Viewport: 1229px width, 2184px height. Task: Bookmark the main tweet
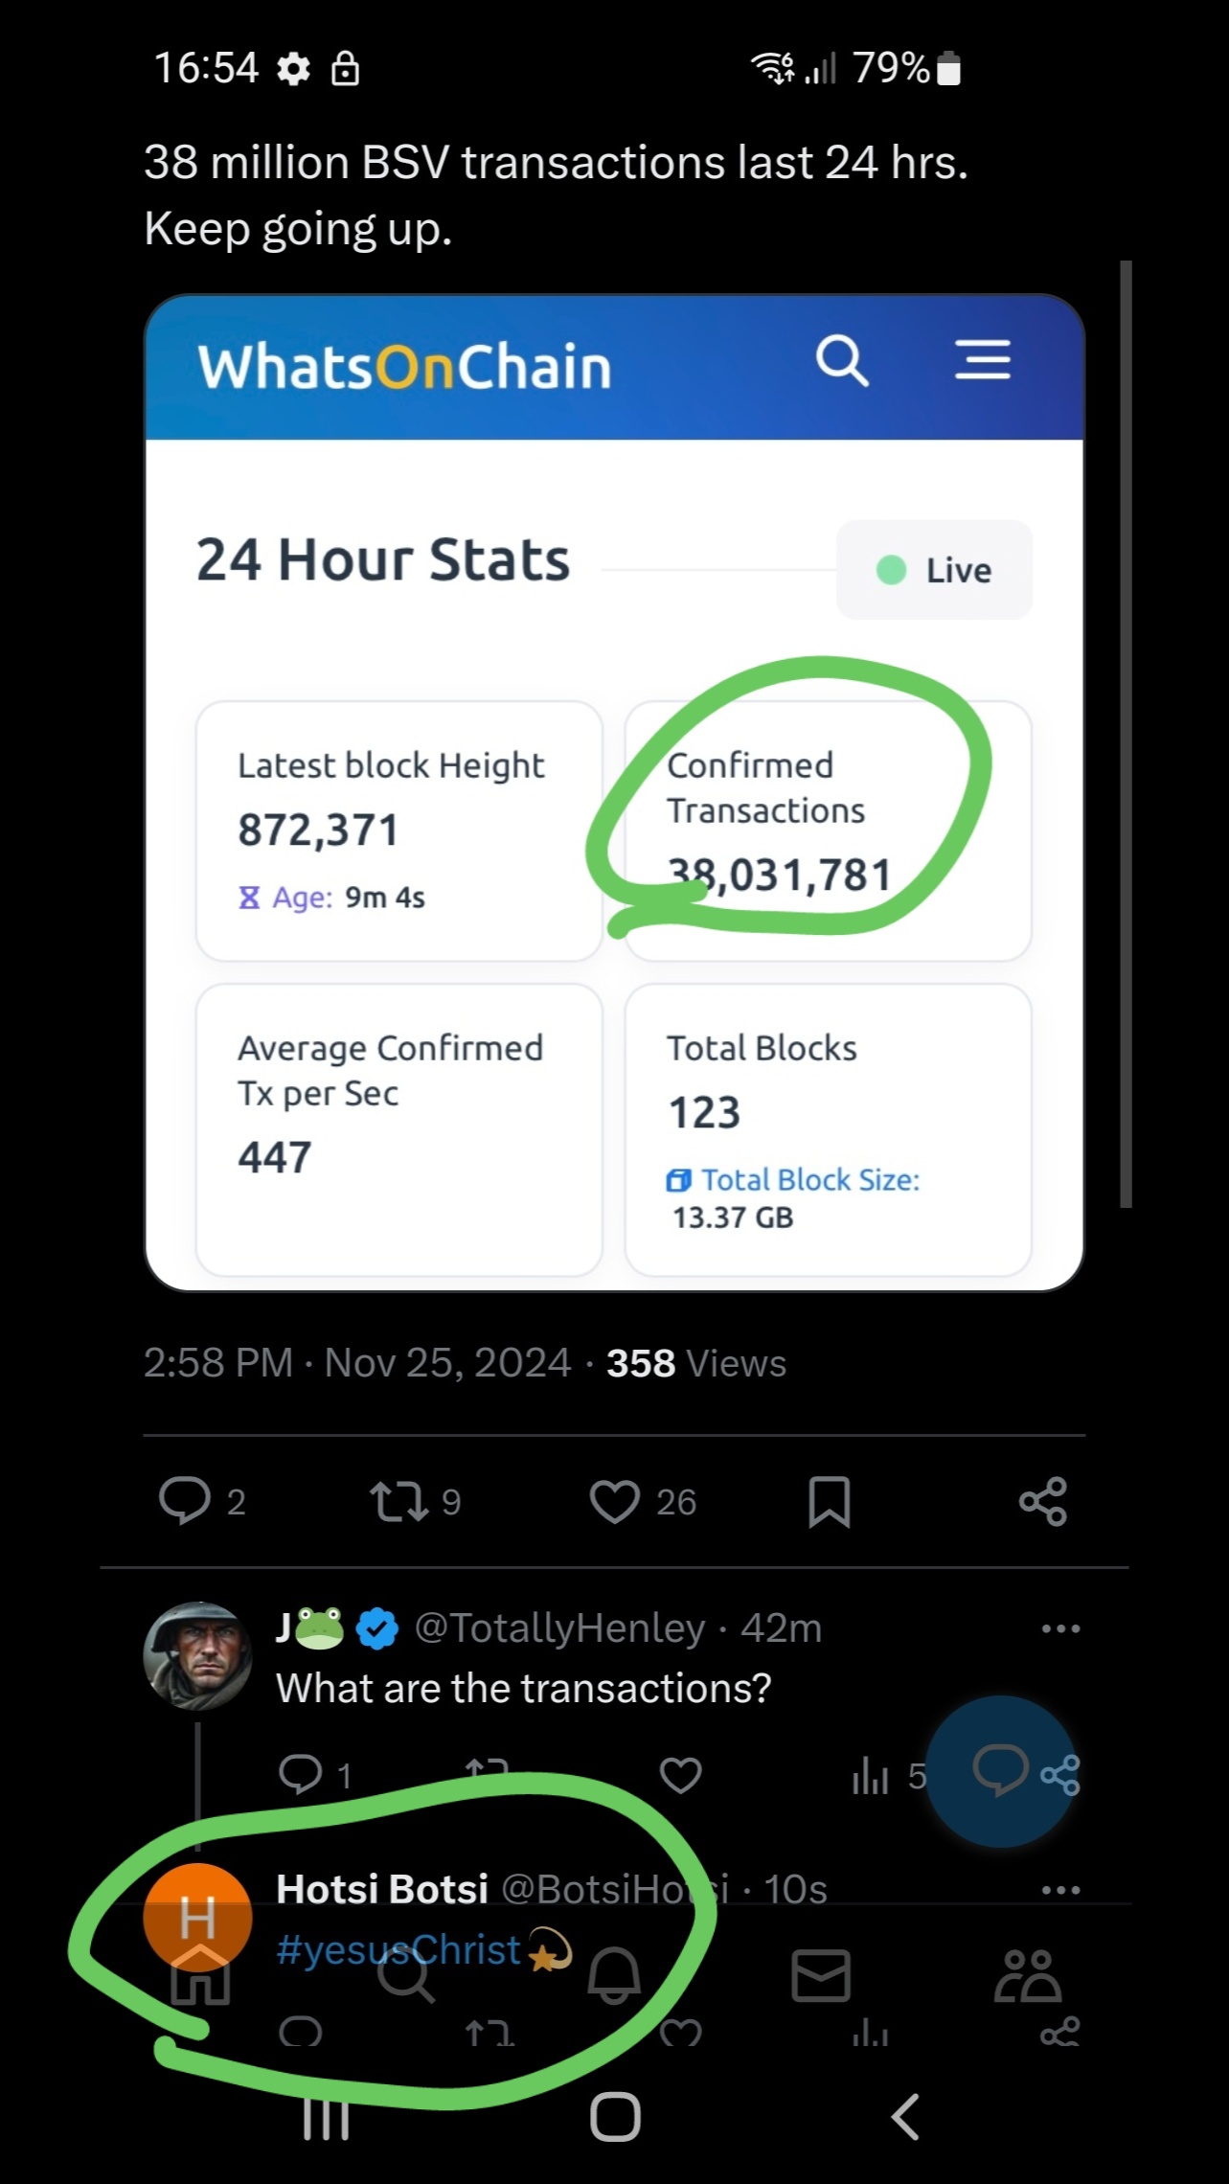tap(830, 1501)
